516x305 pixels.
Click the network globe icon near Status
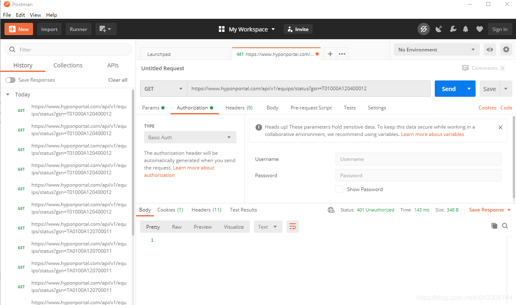(x=331, y=210)
